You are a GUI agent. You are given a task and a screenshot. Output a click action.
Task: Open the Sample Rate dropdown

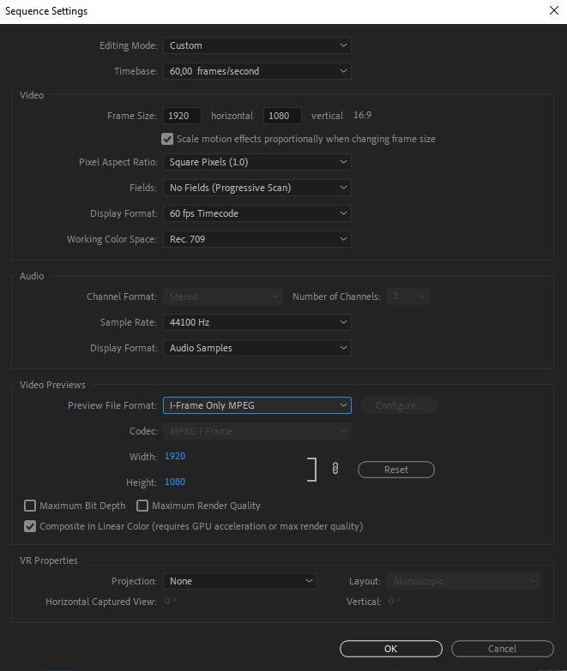257,322
